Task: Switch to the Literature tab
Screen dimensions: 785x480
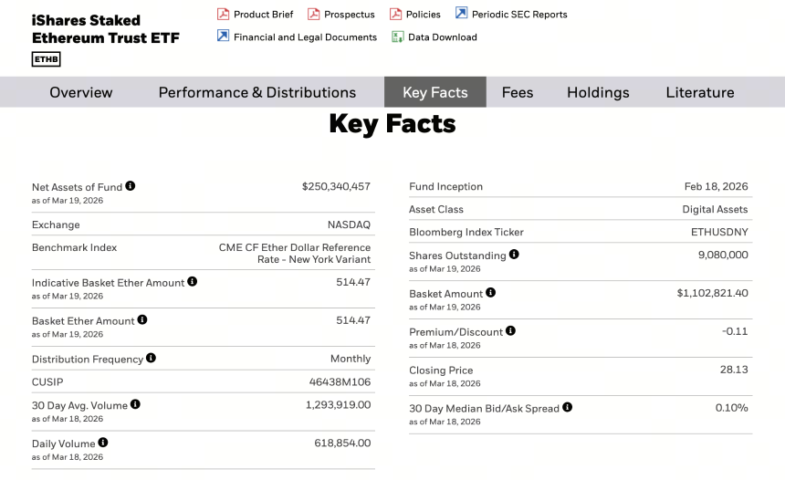Action: [x=700, y=92]
